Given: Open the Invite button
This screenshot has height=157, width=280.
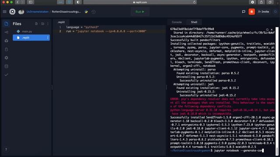Looking at the screenshot, I should 263,12.
